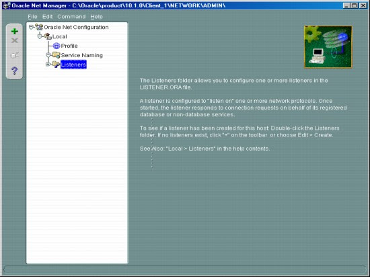The width and height of the screenshot is (370, 277).
Task: Click the line starting 'To see if a listener'
Action: point(239,128)
